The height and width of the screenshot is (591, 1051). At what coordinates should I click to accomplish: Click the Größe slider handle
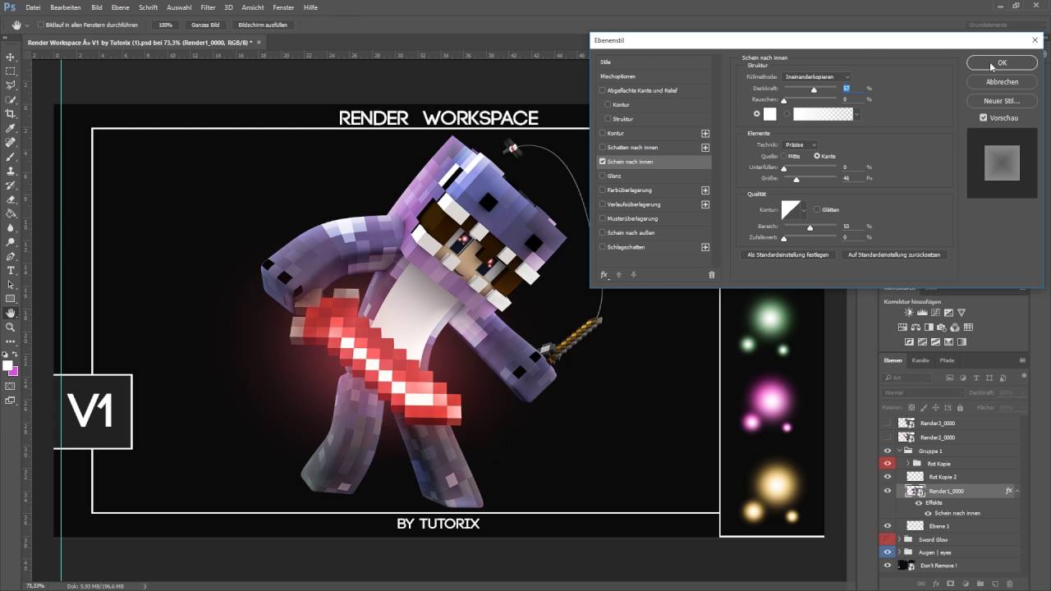pyautogui.click(x=796, y=180)
